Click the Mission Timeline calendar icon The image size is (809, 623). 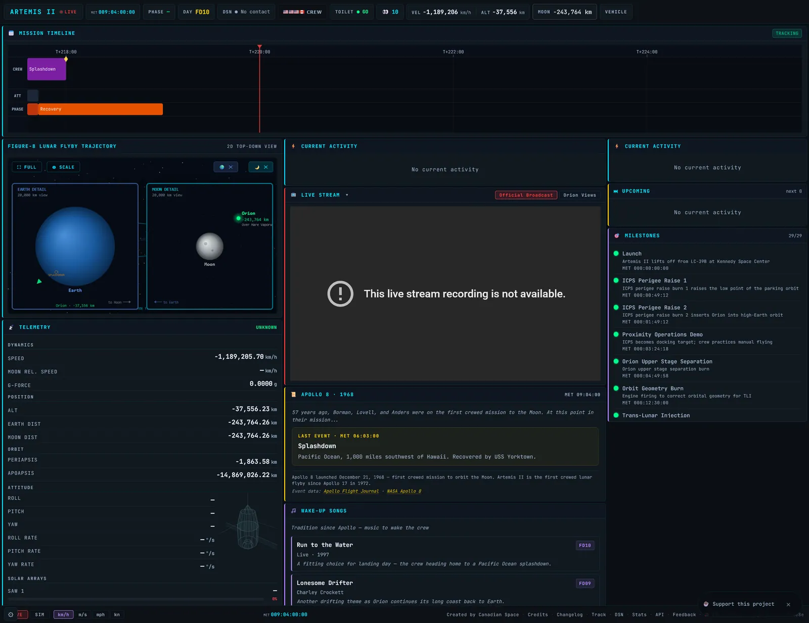11,33
